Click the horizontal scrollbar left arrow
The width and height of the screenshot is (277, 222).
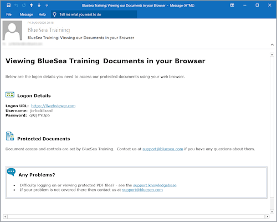coord(5,216)
